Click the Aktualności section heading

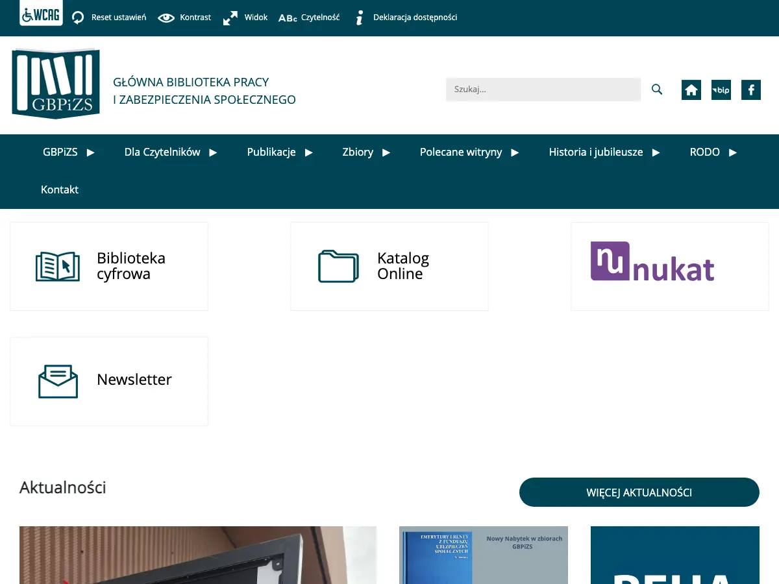[63, 487]
